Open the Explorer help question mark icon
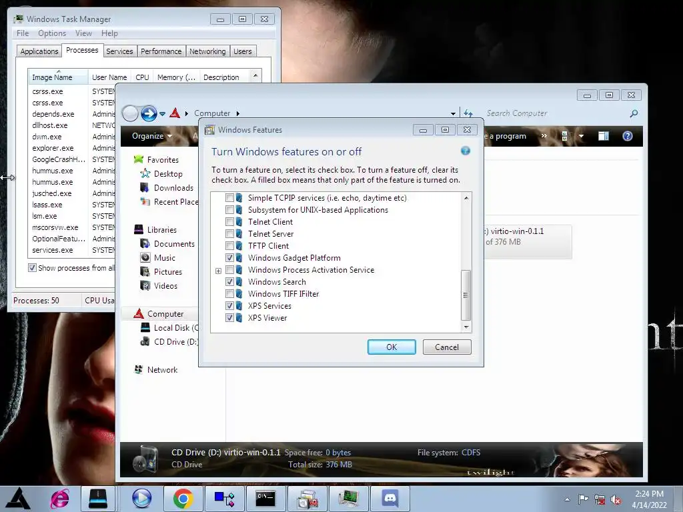 (627, 136)
